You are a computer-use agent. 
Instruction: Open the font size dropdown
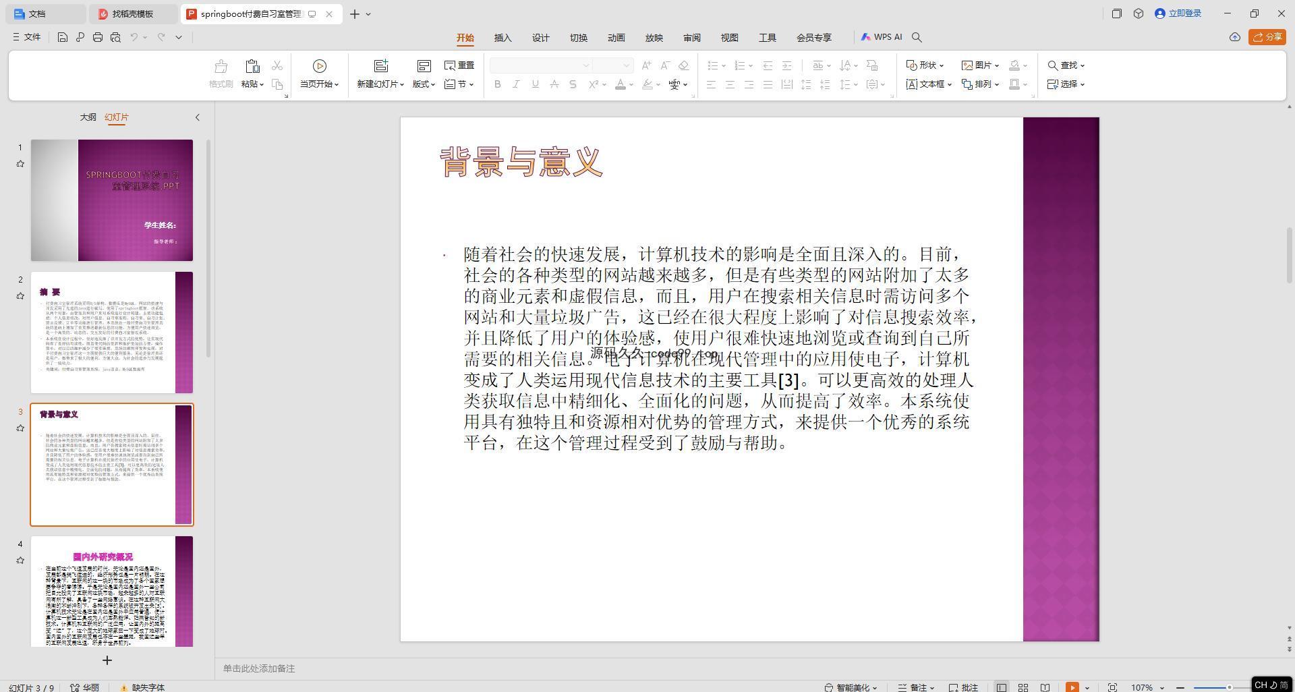[x=626, y=65]
